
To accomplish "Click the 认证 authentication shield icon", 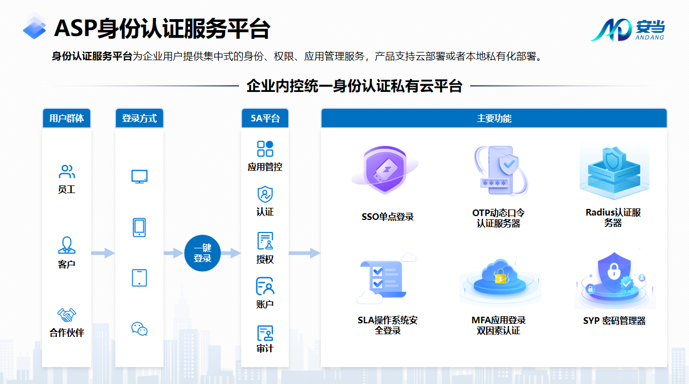I will [x=265, y=195].
